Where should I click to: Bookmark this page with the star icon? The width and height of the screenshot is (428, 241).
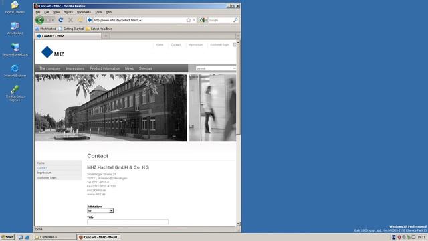point(189,20)
